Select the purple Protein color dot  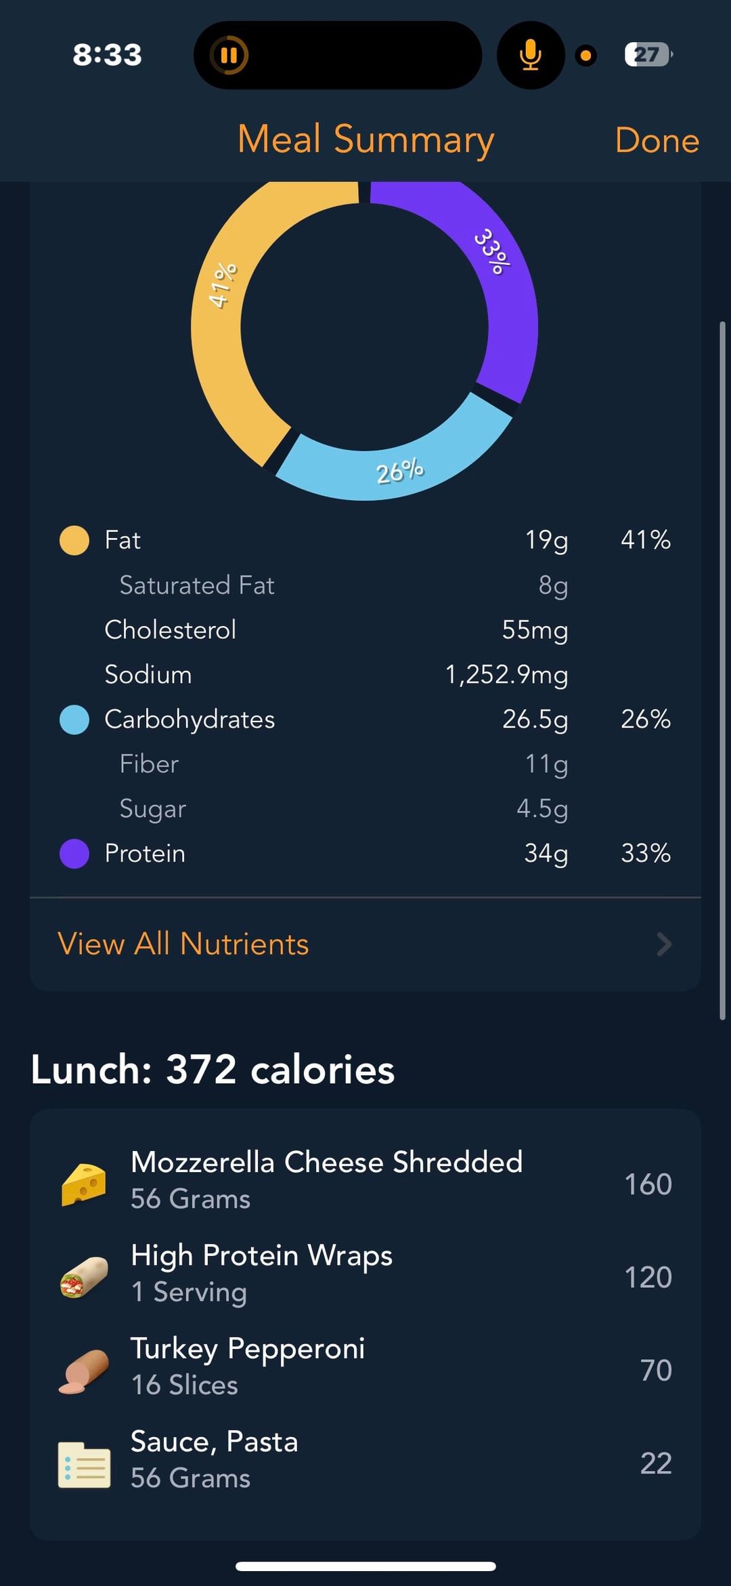tap(74, 854)
